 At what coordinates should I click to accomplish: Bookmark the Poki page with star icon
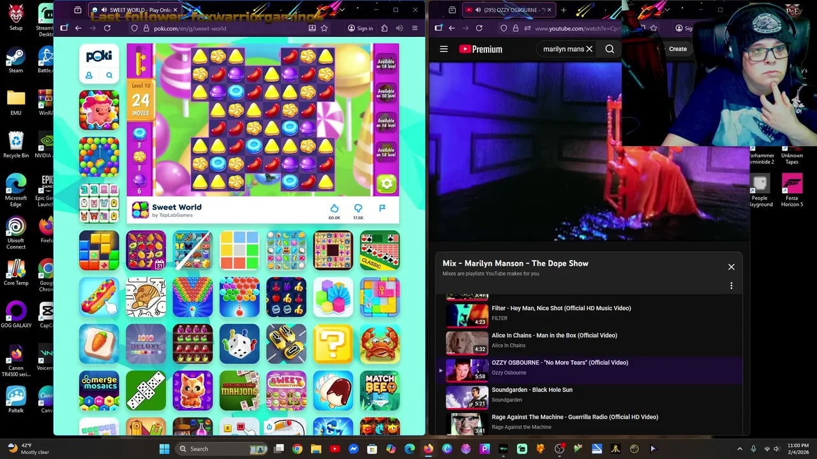coord(324,28)
